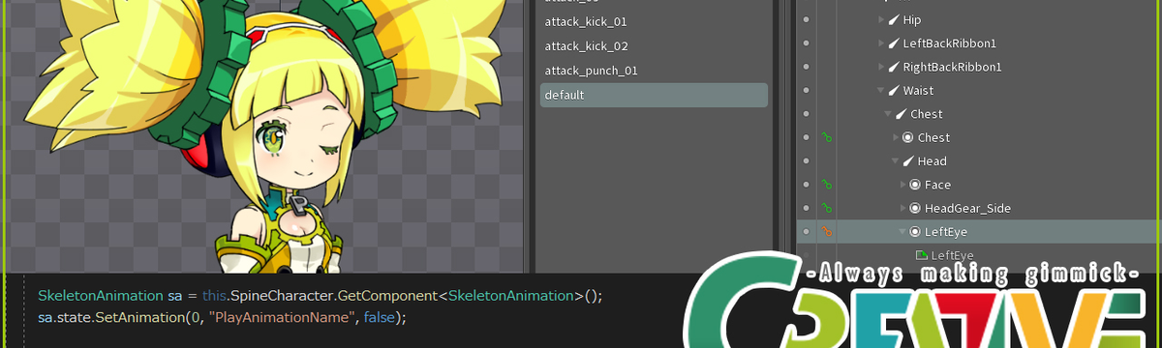Click the "PlayAnimationName" string in the code
1162x348 pixels.
[x=281, y=317]
